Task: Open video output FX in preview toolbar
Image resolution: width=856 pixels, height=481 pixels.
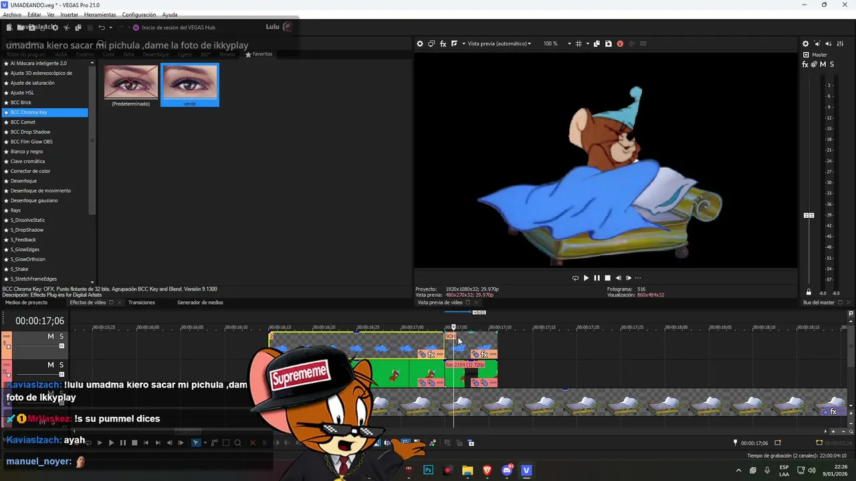Action: pyautogui.click(x=443, y=43)
